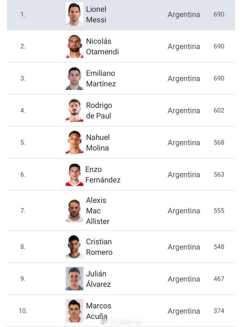Select rank number 10 row for Acuña
The image size is (242, 327).
(121, 311)
